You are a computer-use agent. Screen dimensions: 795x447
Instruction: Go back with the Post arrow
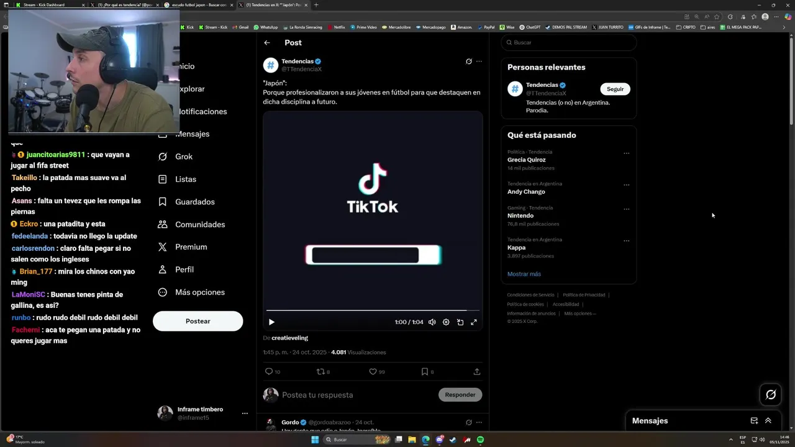pos(267,43)
